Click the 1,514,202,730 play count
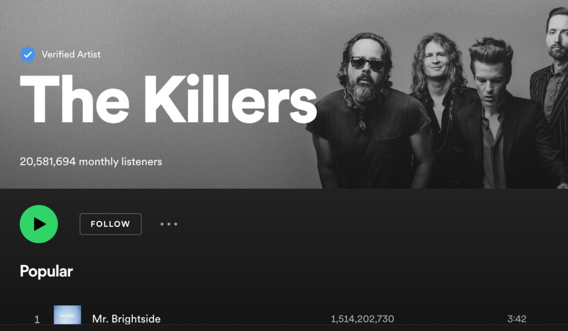The height and width of the screenshot is (331, 568). pos(362,319)
